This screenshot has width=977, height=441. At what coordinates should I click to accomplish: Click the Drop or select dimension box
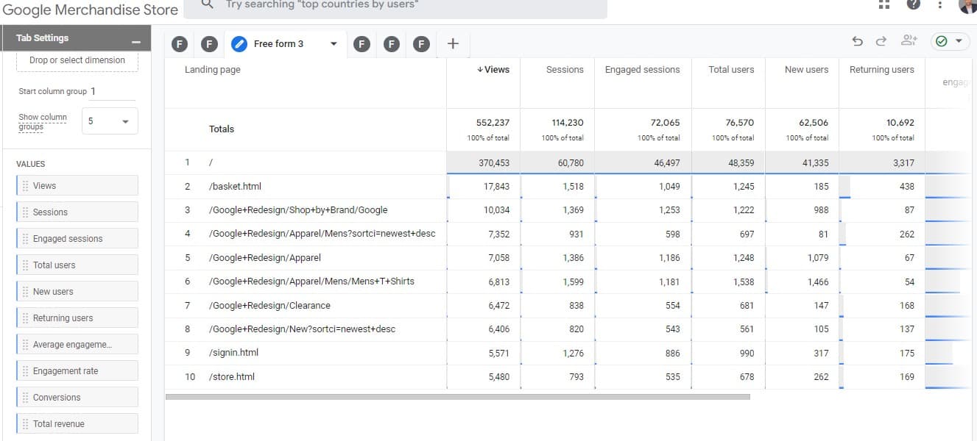[77, 60]
